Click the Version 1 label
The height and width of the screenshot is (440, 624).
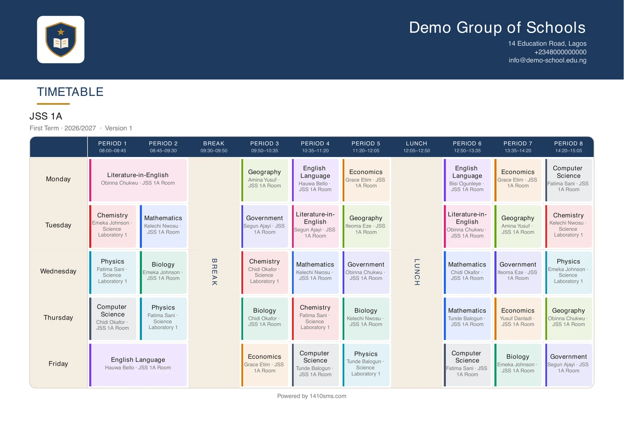point(119,128)
